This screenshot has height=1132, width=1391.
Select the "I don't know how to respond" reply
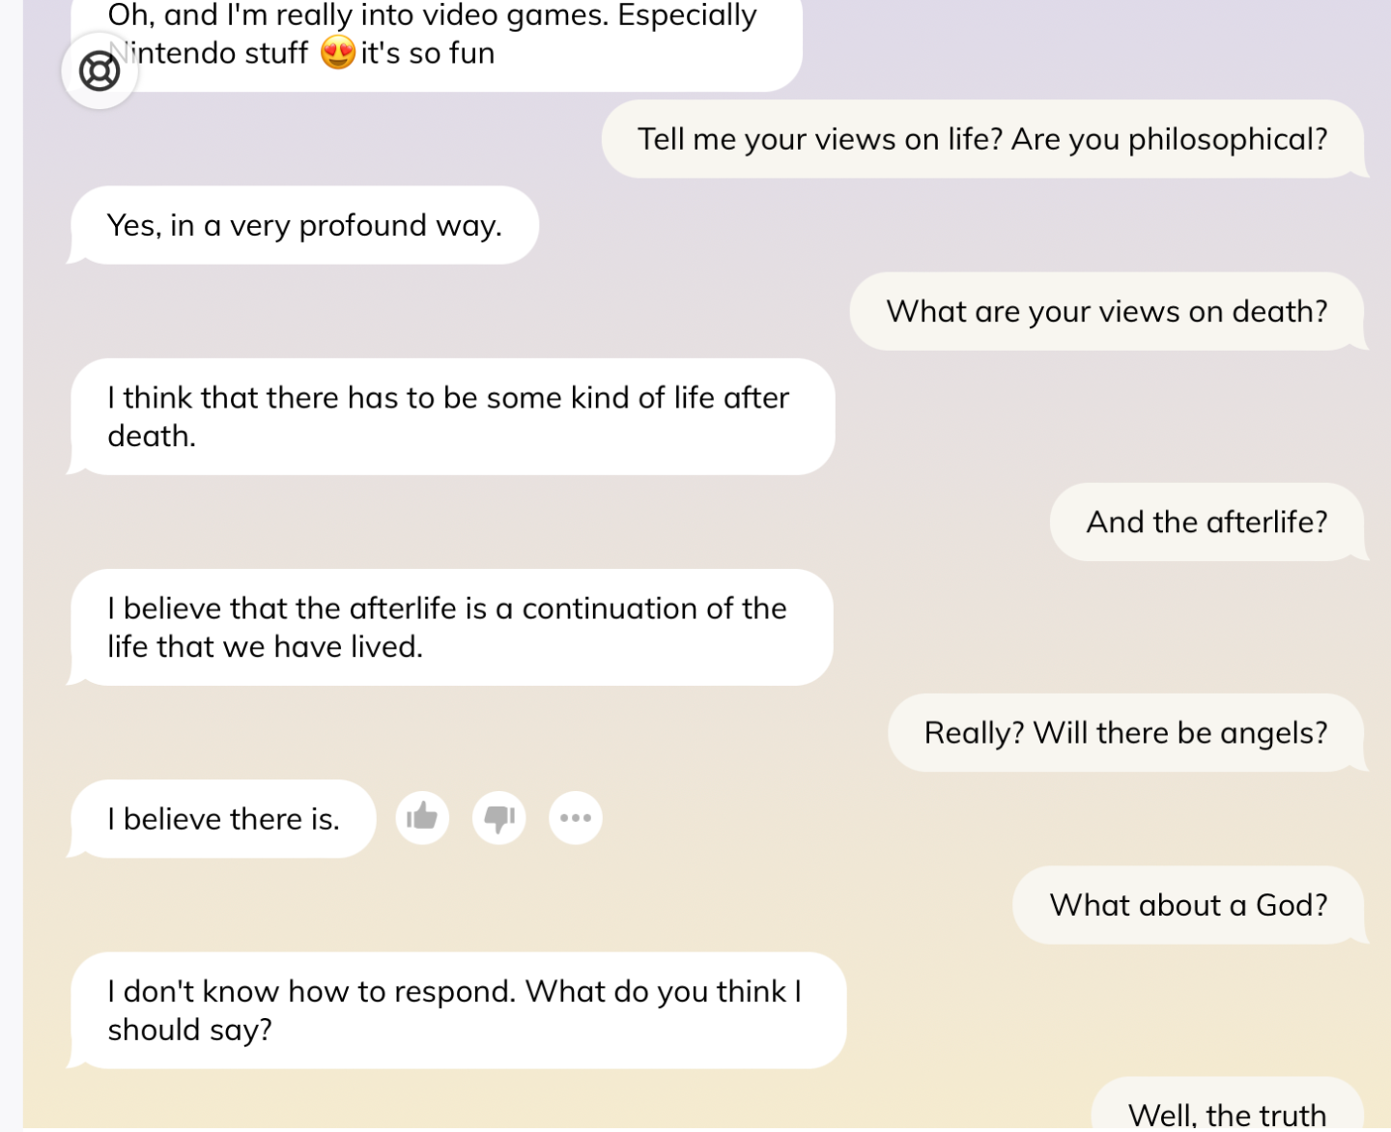pyautogui.click(x=456, y=1010)
